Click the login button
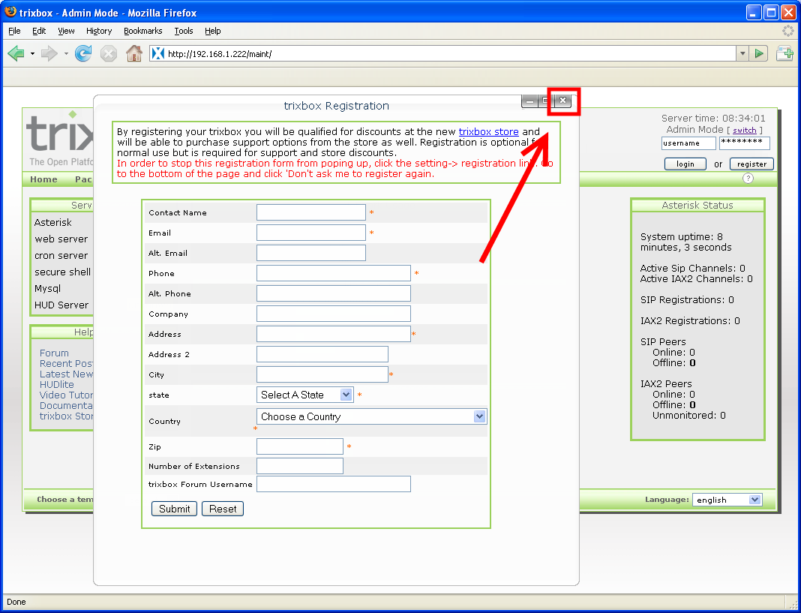Image resolution: width=801 pixels, height=613 pixels. (x=685, y=164)
